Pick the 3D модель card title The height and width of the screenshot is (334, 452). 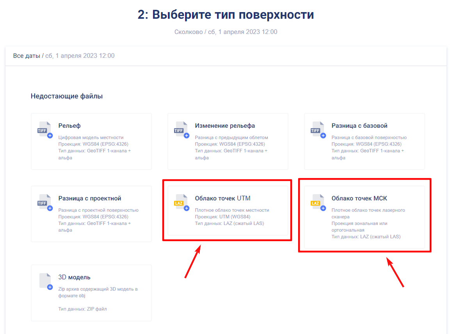[x=74, y=277]
